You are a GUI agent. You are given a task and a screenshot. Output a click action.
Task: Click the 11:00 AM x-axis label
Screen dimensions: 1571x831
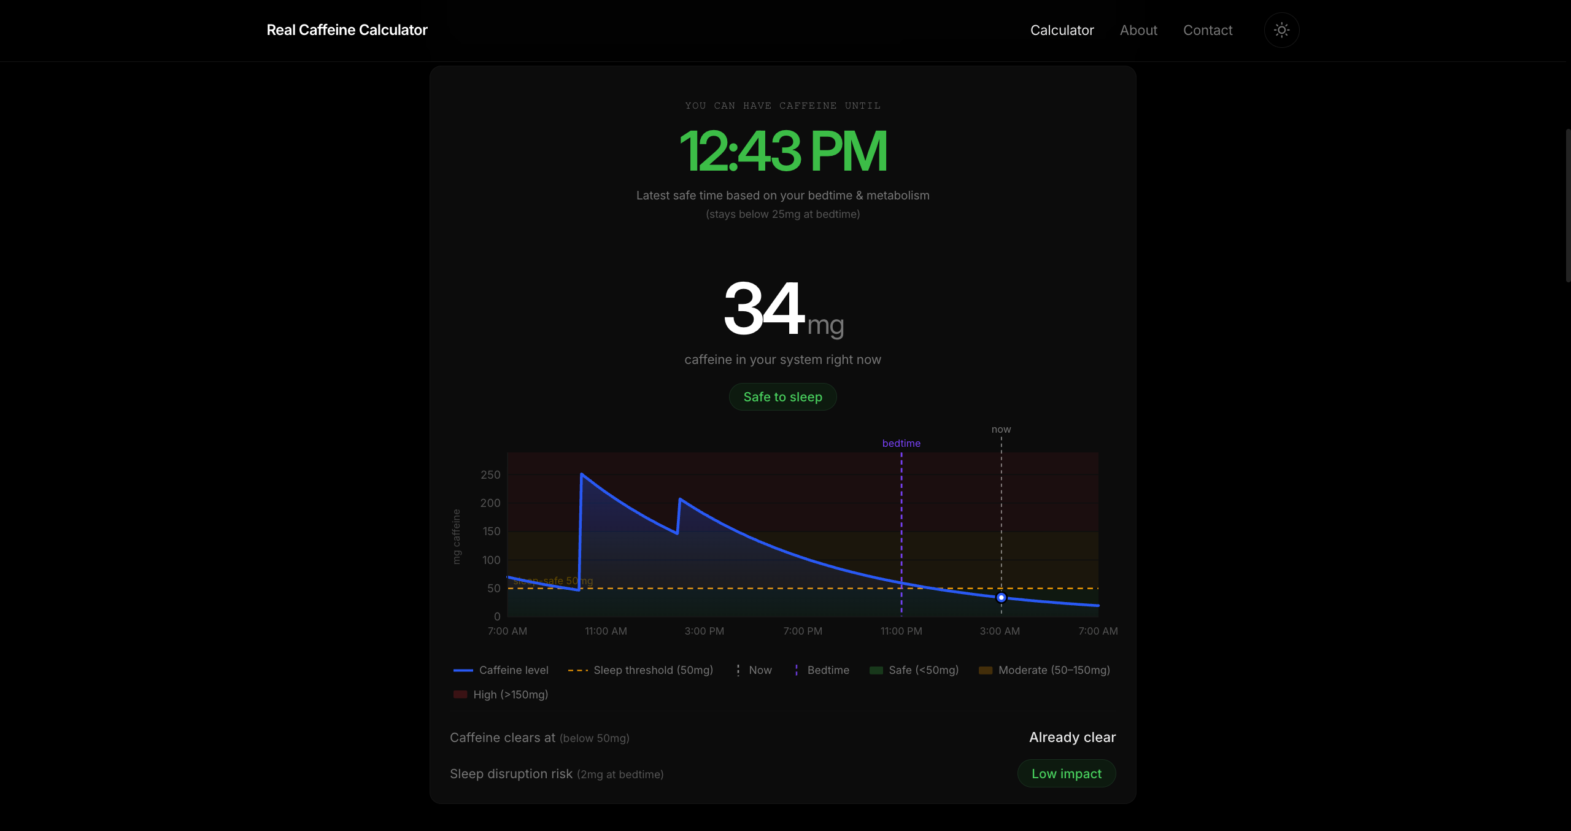click(x=606, y=631)
